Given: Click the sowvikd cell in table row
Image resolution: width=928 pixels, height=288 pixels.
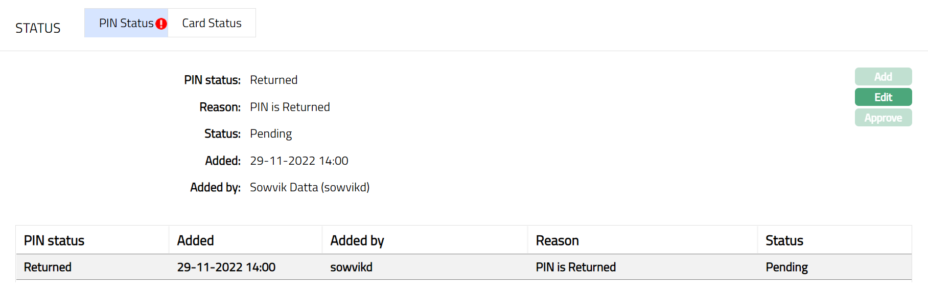Looking at the screenshot, I should 351,267.
